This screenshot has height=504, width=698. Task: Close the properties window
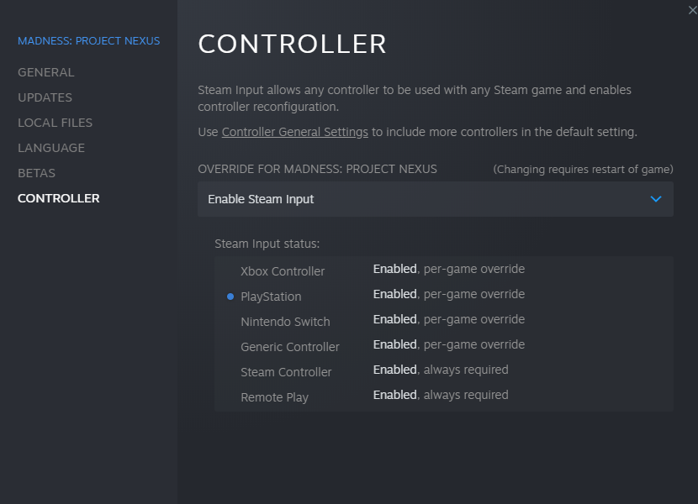coord(691,9)
